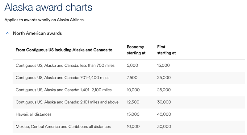247x135 pixels.
Task: Select the less than 700 miles row label
Action: click(65, 65)
